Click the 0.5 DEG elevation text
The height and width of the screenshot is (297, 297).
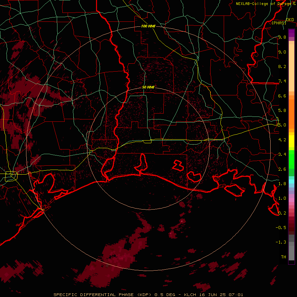(165, 295)
